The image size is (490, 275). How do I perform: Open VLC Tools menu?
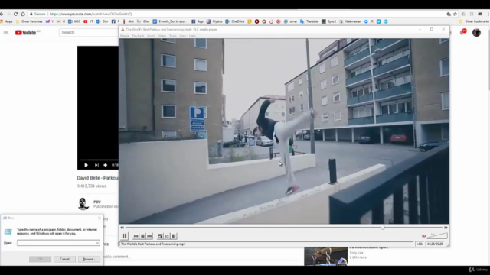(173, 36)
